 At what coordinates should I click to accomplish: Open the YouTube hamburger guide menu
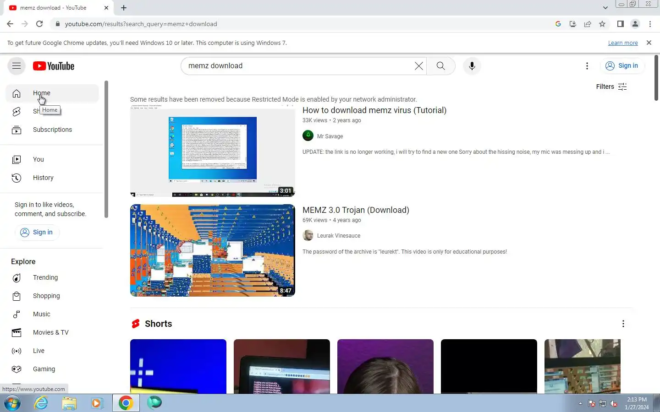pyautogui.click(x=16, y=66)
